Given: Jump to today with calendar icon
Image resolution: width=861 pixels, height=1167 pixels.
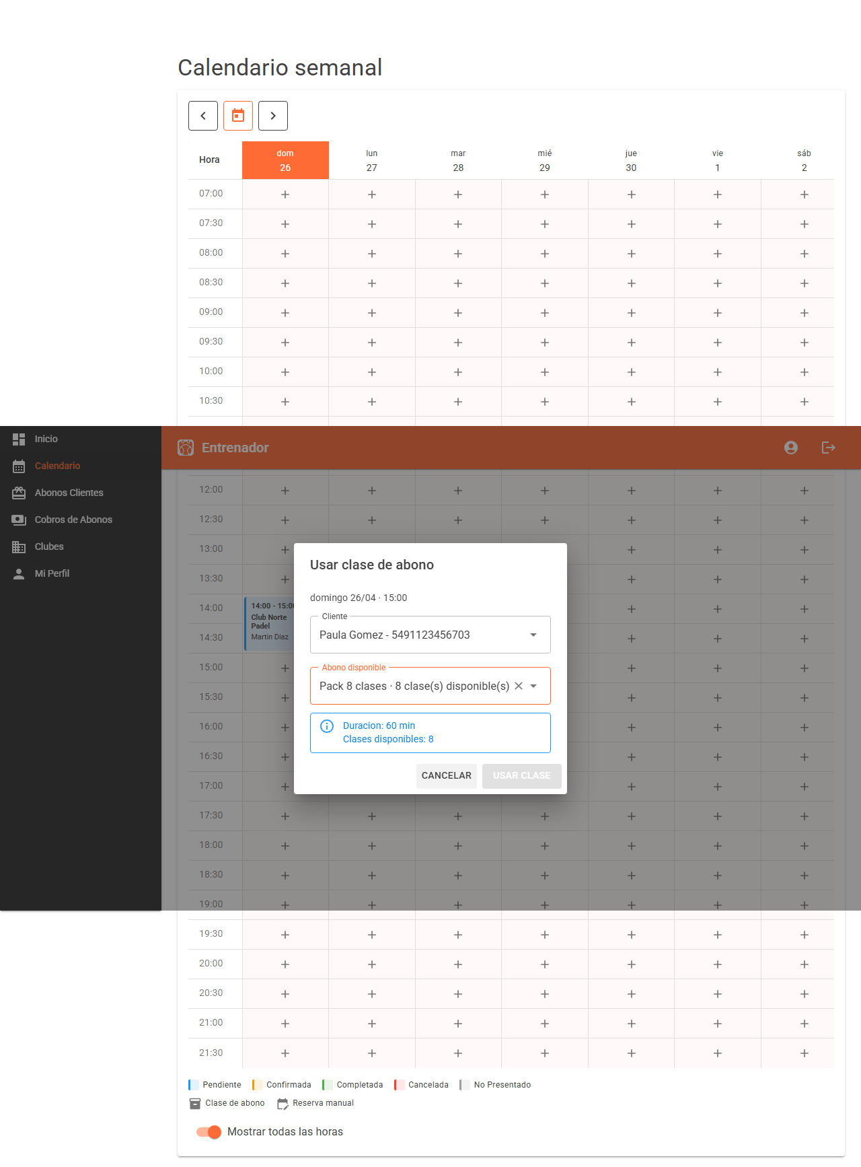Looking at the screenshot, I should coord(238,116).
